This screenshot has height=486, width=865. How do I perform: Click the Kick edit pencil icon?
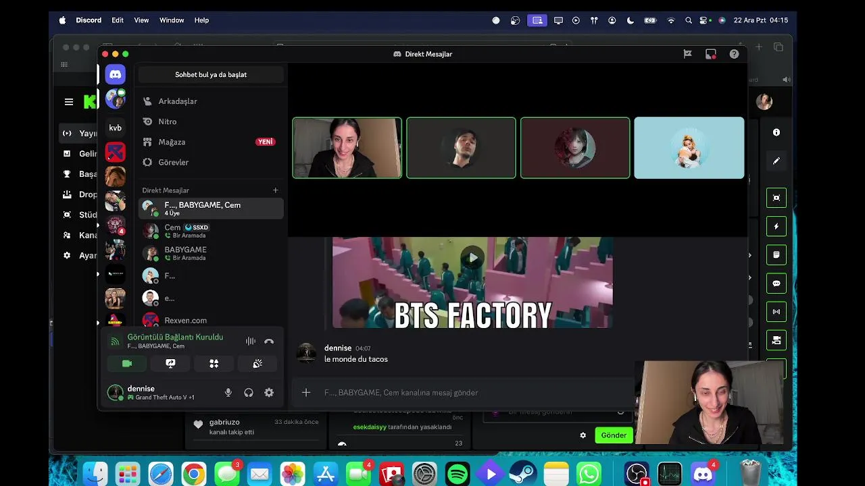point(776,161)
